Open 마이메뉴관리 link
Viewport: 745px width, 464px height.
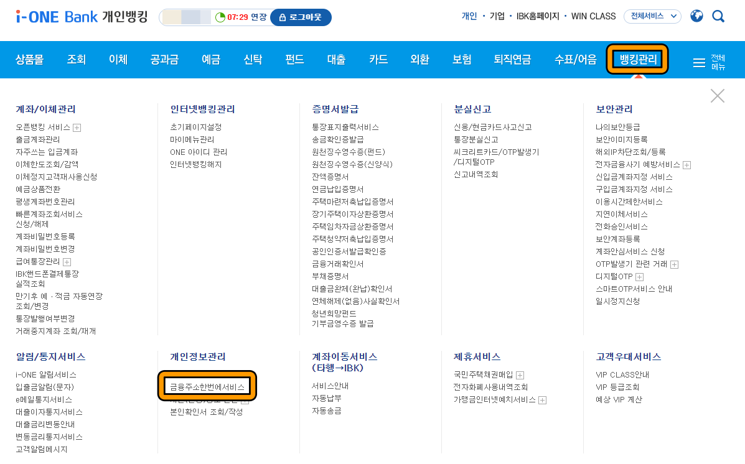tap(192, 139)
